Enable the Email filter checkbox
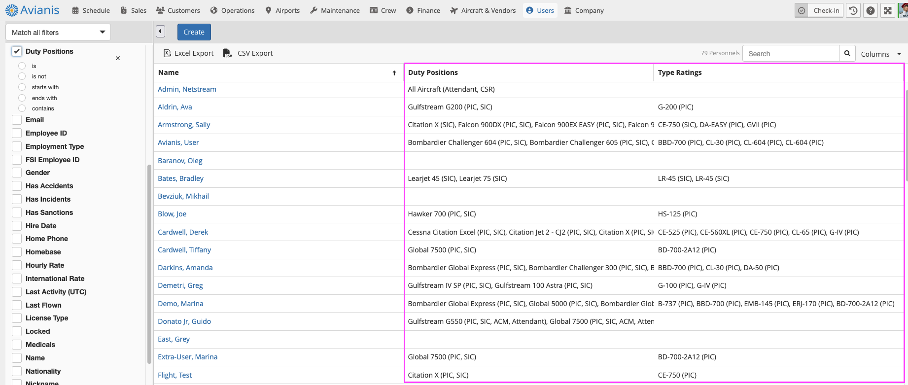Viewport: 908px width, 385px height. coord(17,120)
